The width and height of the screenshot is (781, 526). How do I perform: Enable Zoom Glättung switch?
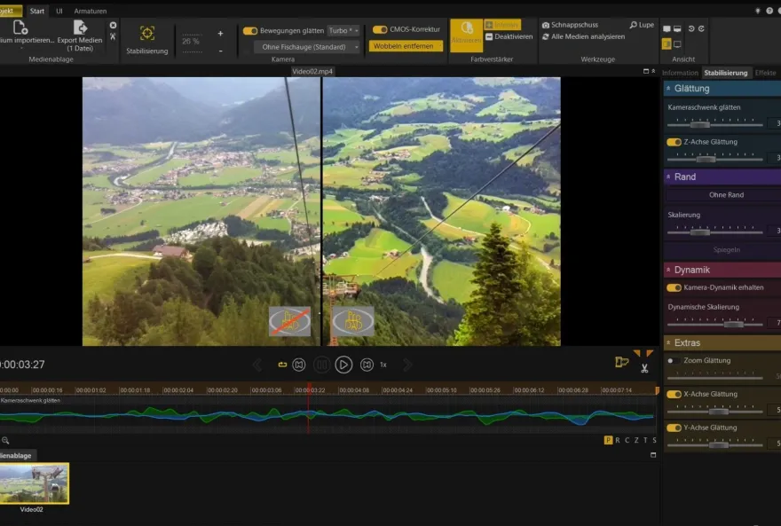click(x=674, y=361)
